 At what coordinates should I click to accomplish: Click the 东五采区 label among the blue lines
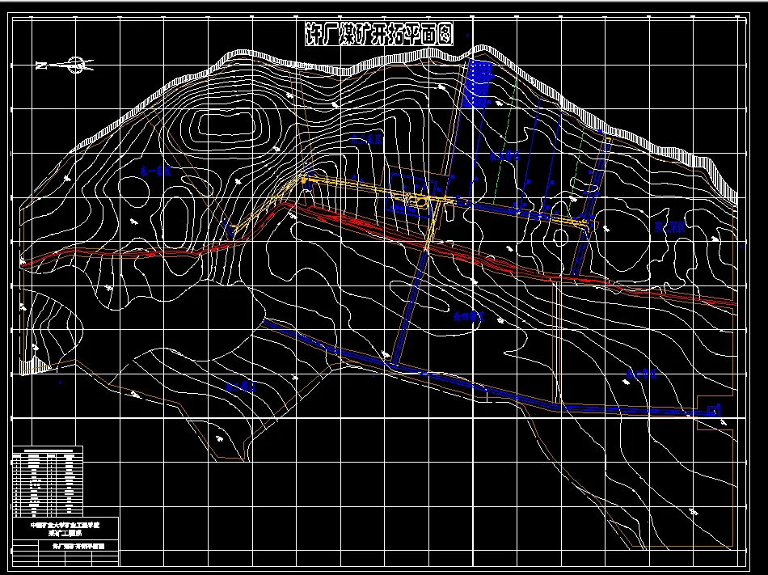pos(504,157)
